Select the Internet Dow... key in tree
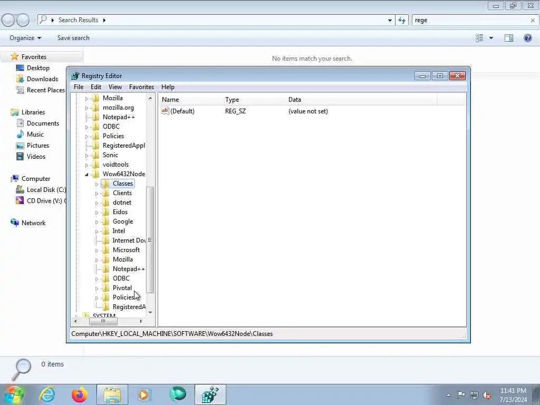540x405 pixels. (129, 240)
